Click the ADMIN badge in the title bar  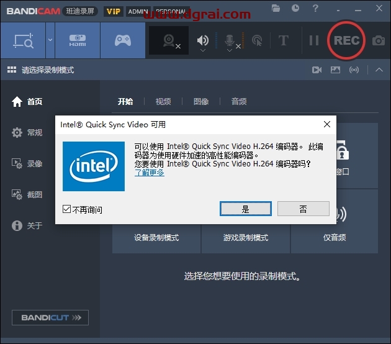coord(138,11)
